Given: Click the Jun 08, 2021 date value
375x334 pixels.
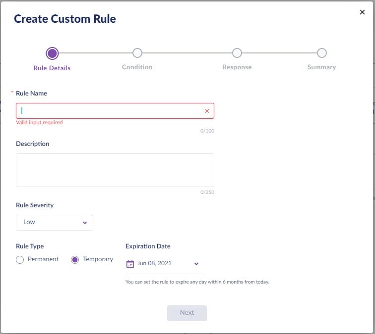Looking at the screenshot, I should pyautogui.click(x=154, y=264).
